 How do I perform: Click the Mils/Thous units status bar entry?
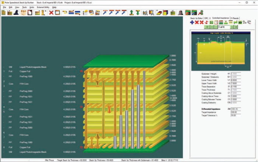click(49, 160)
